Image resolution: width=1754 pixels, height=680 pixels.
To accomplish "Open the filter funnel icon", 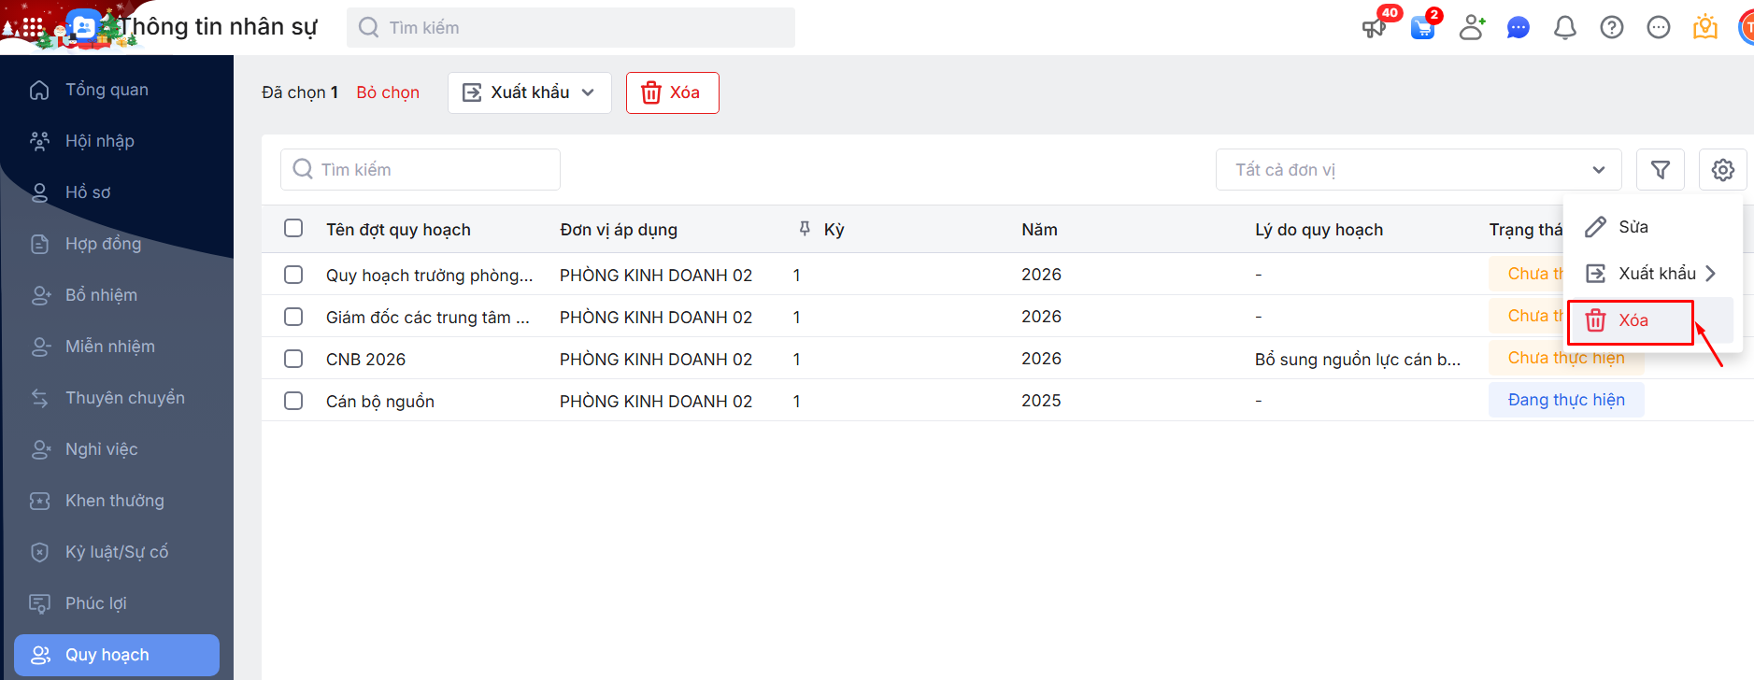I will (1660, 170).
